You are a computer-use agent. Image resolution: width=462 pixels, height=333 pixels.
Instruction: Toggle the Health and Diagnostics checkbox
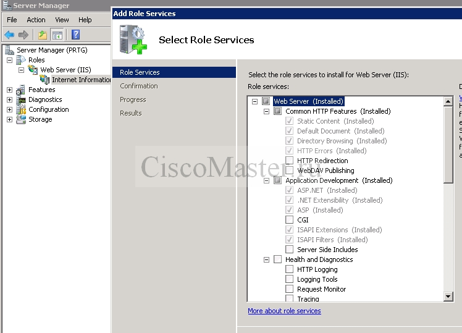click(277, 259)
